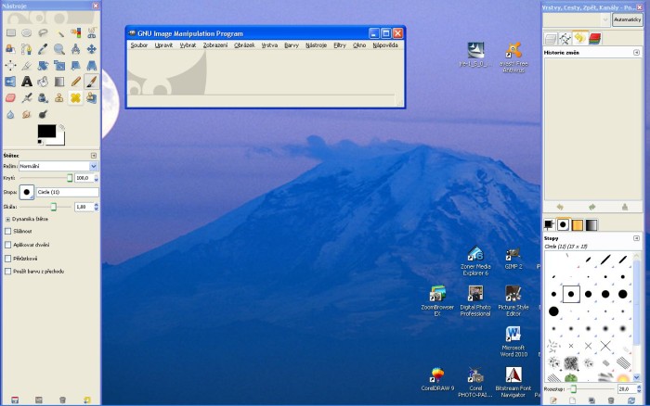
Task: Select the Dodge/Burn tool
Action: click(x=43, y=114)
